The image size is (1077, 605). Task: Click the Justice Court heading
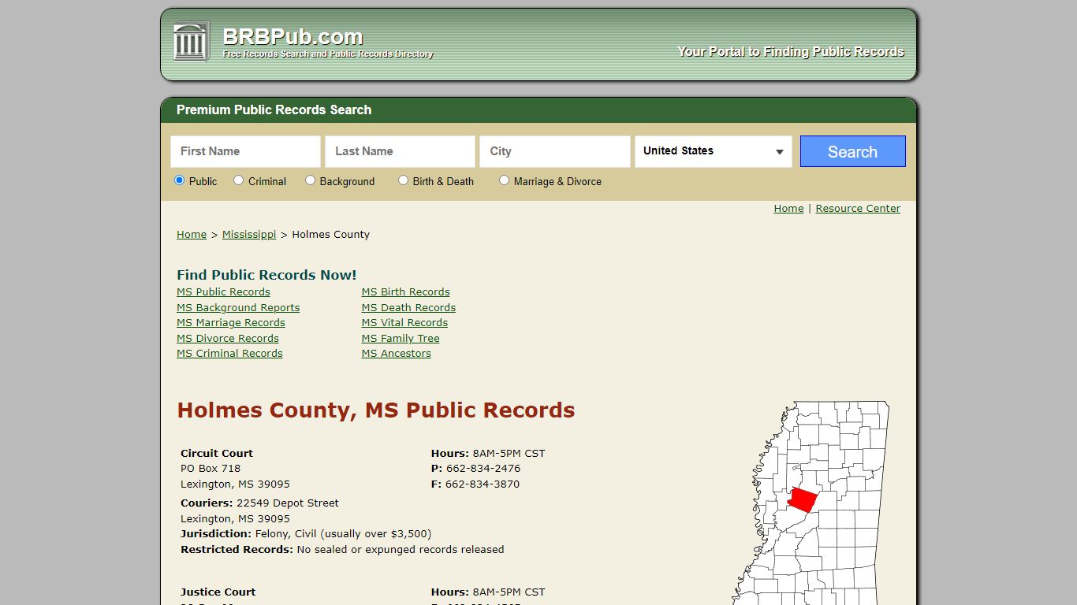[218, 592]
